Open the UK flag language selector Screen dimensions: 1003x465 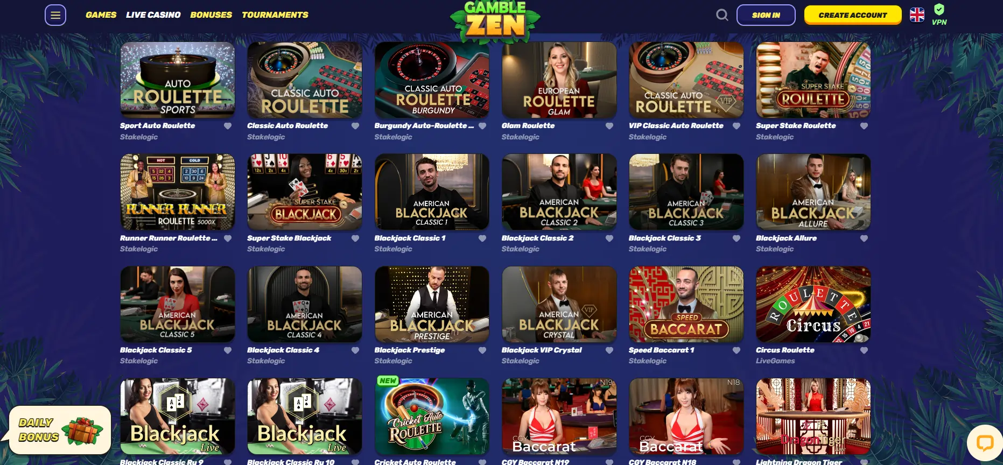click(x=917, y=15)
